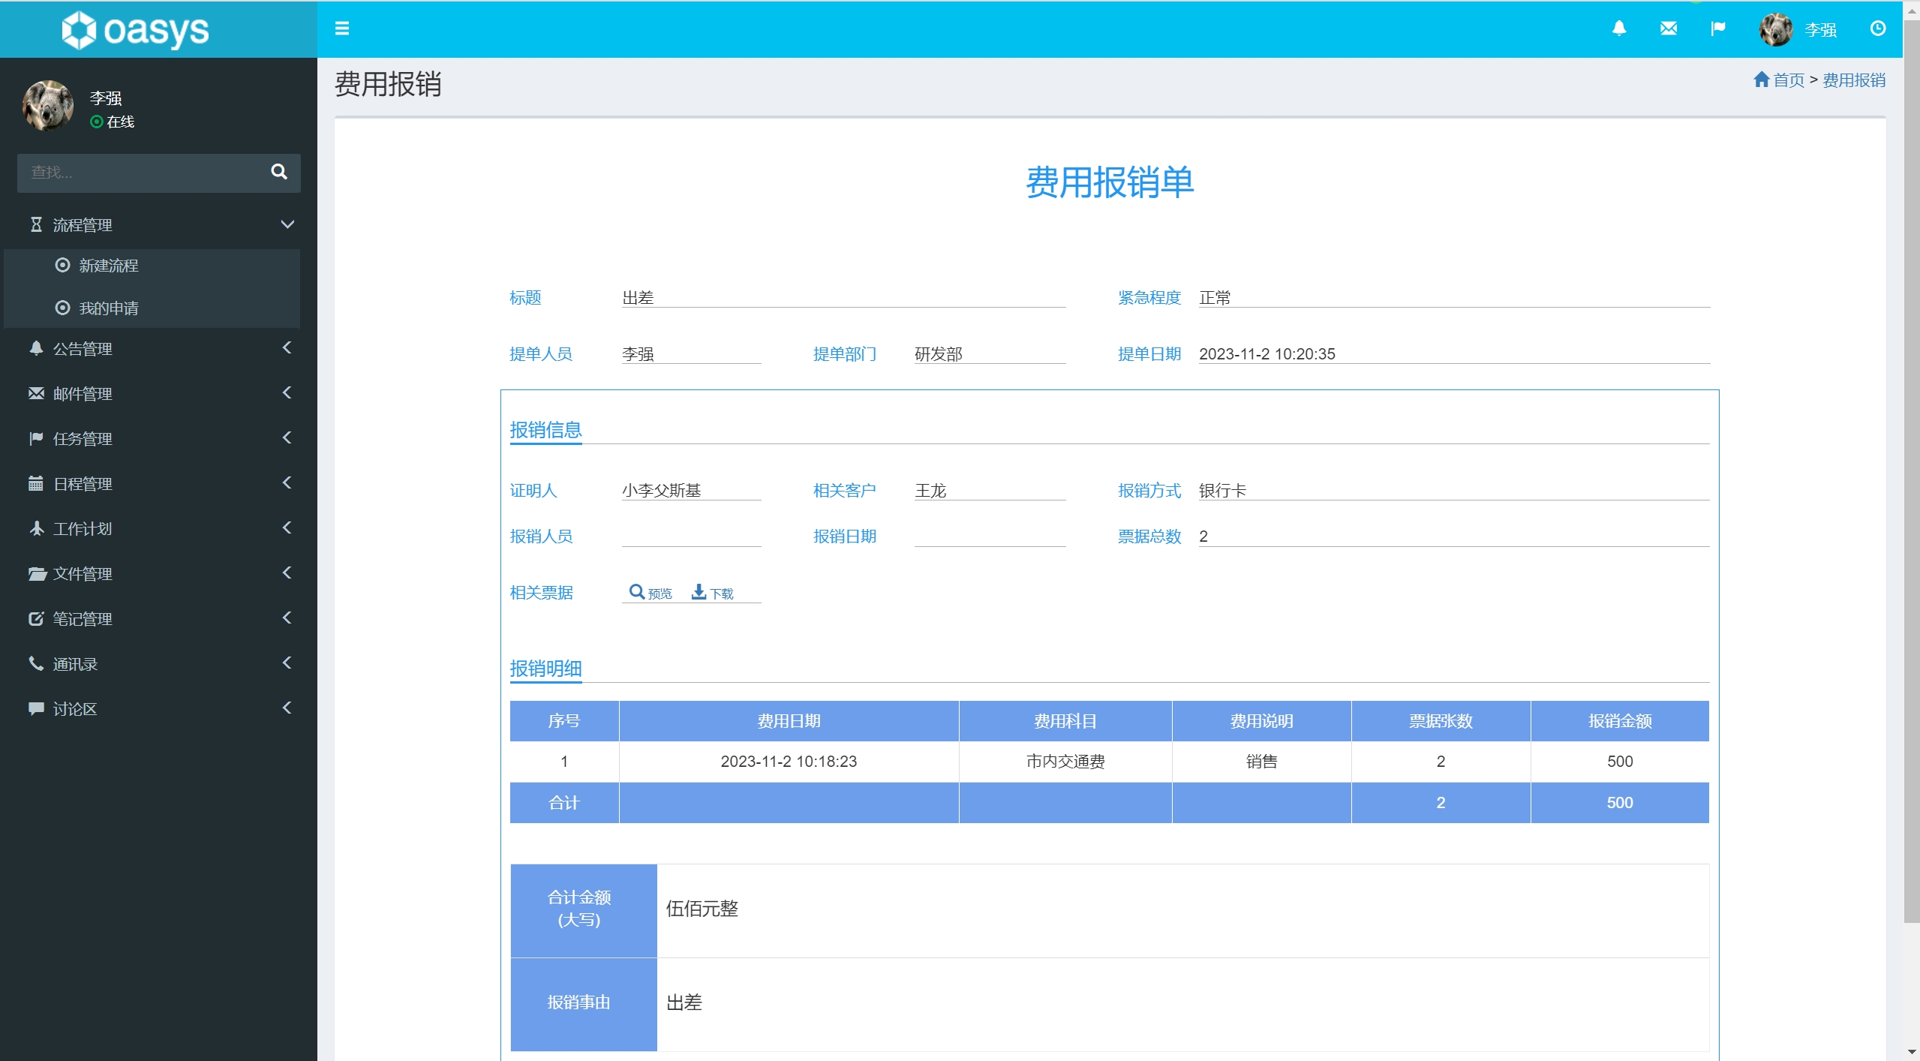Click the clock icon in top bar

(x=1877, y=29)
